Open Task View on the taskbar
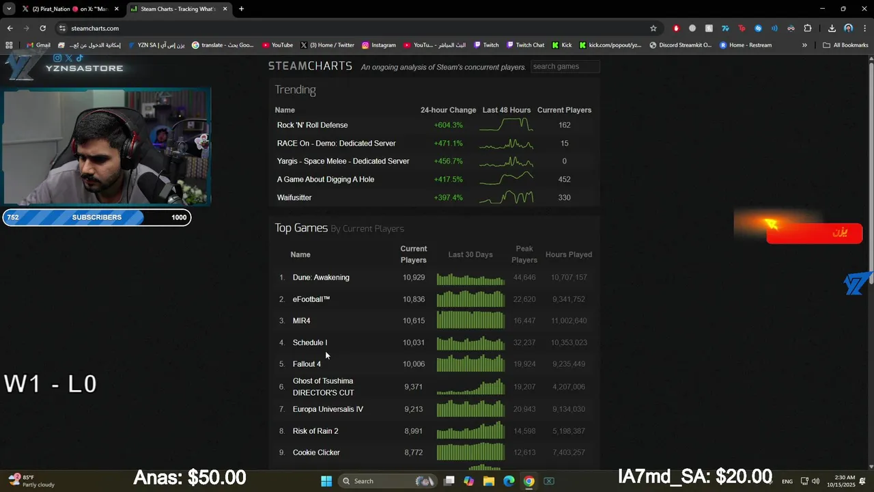This screenshot has height=492, width=874. click(x=449, y=481)
